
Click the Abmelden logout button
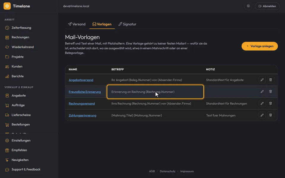coord(267,6)
